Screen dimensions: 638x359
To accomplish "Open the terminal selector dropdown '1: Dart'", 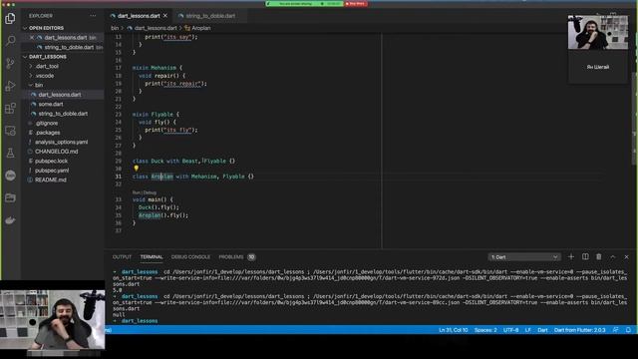I will pyautogui.click(x=524, y=257).
